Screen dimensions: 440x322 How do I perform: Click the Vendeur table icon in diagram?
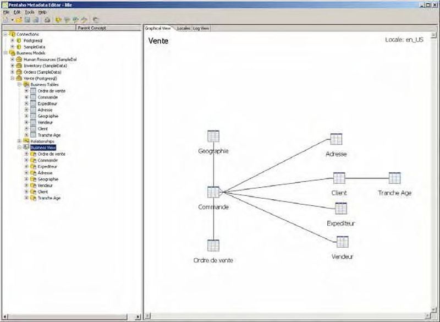tap(342, 242)
